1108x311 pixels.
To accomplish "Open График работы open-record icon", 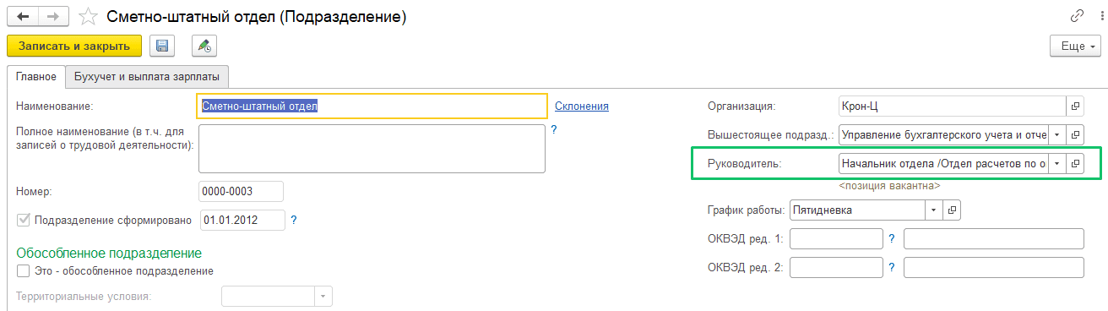I will (951, 210).
